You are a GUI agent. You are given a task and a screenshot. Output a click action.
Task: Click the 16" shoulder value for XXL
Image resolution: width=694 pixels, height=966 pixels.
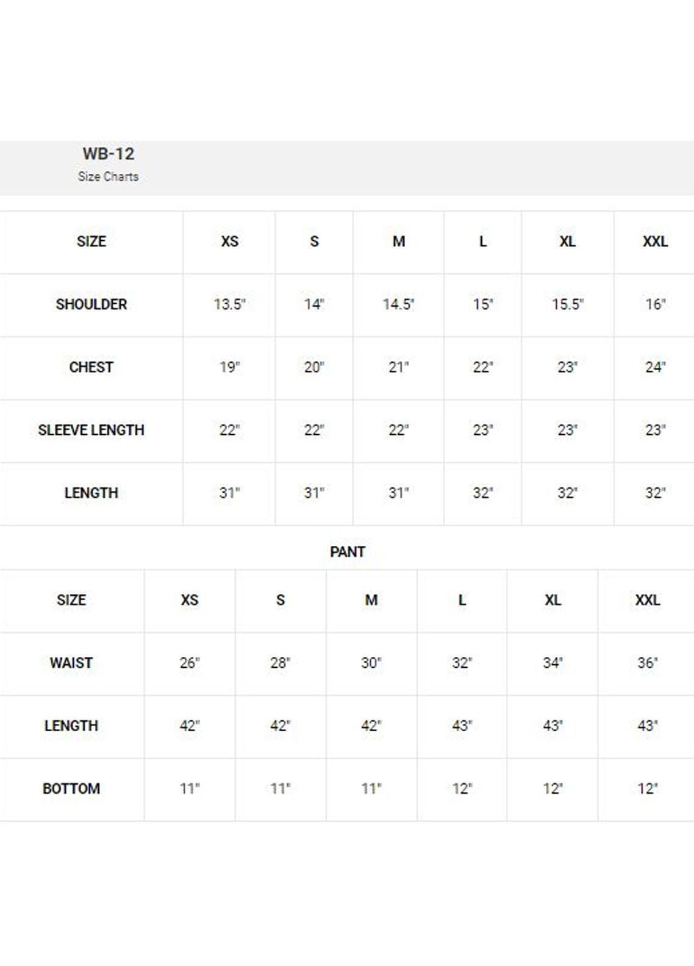tap(655, 304)
